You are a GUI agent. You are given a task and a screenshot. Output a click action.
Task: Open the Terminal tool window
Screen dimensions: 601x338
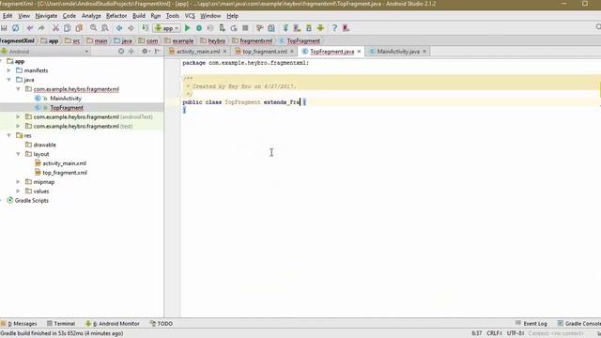61,324
